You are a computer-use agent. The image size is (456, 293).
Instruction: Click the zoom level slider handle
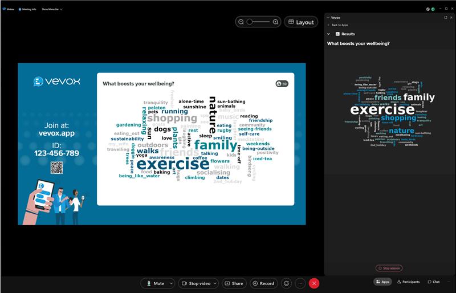point(250,22)
